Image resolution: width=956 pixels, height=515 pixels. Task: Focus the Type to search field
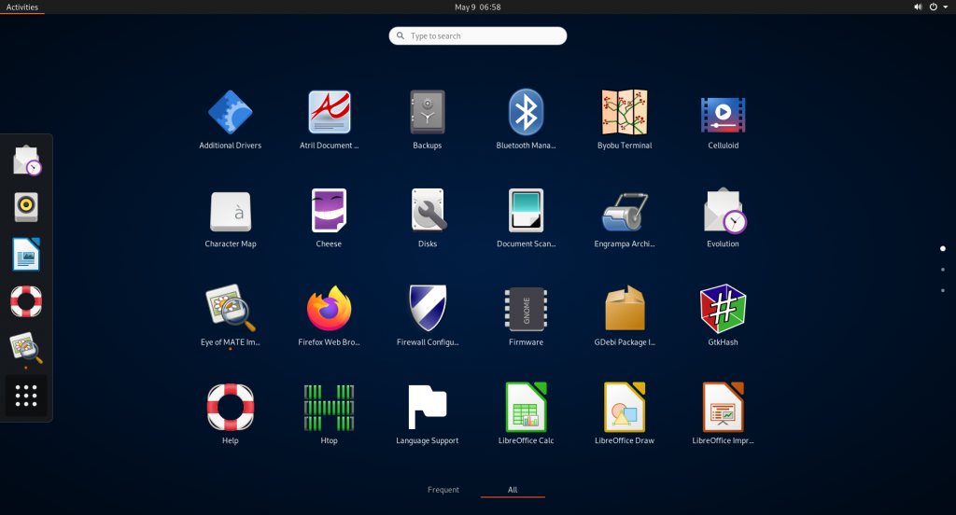478,36
